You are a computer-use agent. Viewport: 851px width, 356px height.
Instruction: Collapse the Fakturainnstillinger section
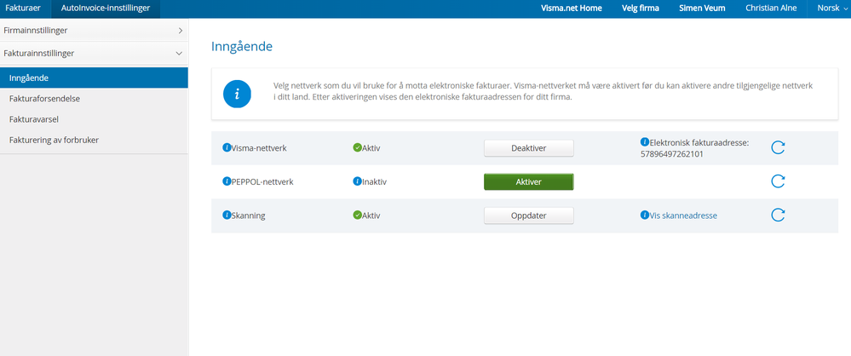tap(94, 53)
